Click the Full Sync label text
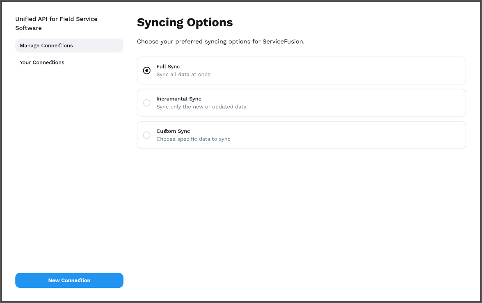Screen dimensions: 482x303 [x=168, y=66]
